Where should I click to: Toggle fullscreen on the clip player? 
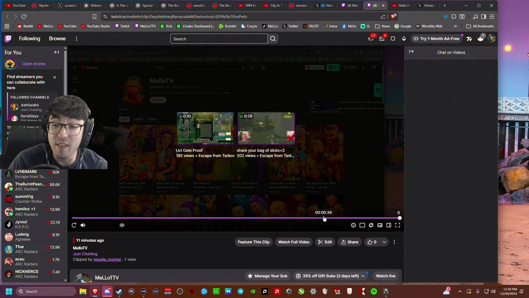(398, 225)
